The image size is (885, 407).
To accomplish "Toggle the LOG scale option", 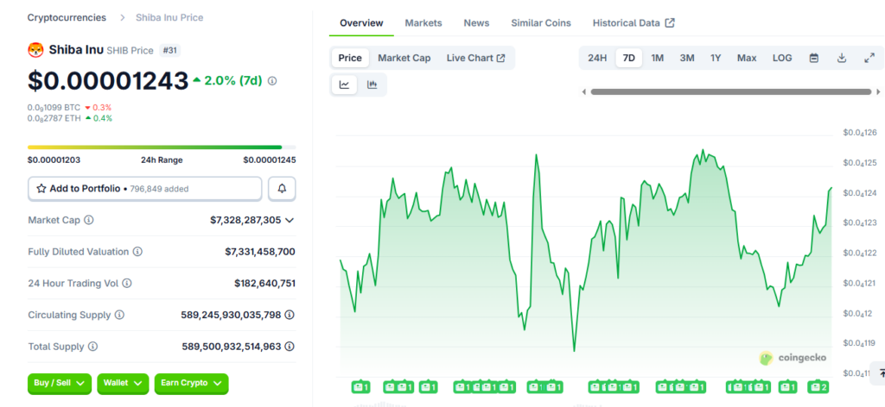I will coord(781,58).
